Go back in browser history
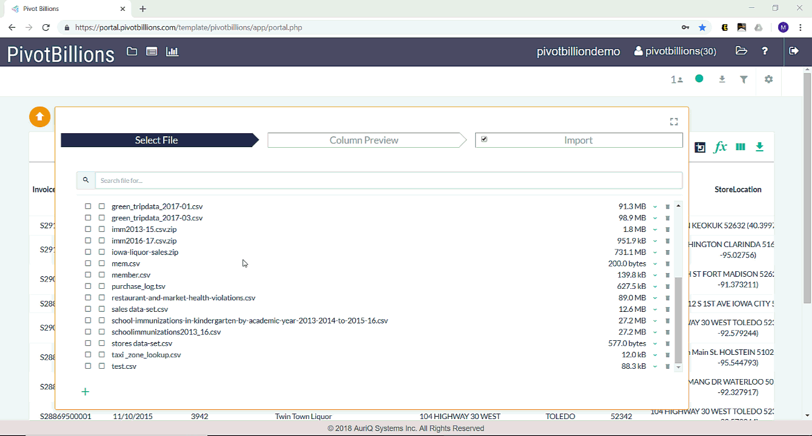812x436 pixels. 12,27
